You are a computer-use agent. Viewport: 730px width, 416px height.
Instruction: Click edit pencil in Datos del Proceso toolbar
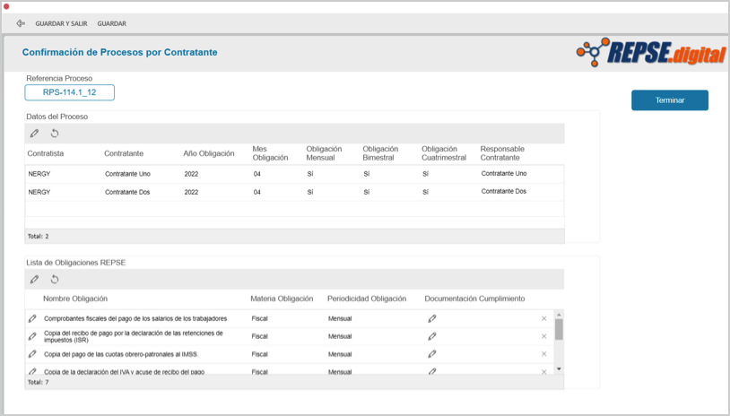(x=34, y=134)
